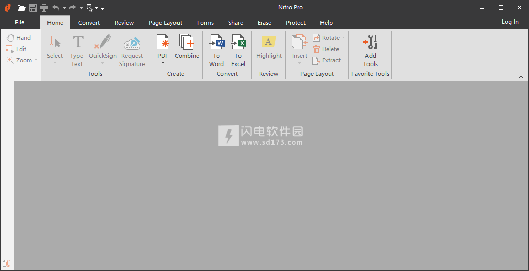Expand the undo history dropdown arrow

click(64, 8)
